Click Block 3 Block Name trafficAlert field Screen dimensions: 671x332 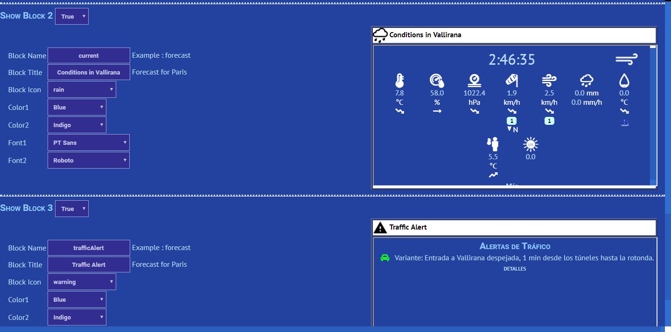pos(89,248)
